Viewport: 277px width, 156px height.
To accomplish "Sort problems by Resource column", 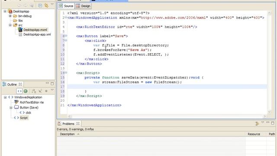I will pos(256,134).
